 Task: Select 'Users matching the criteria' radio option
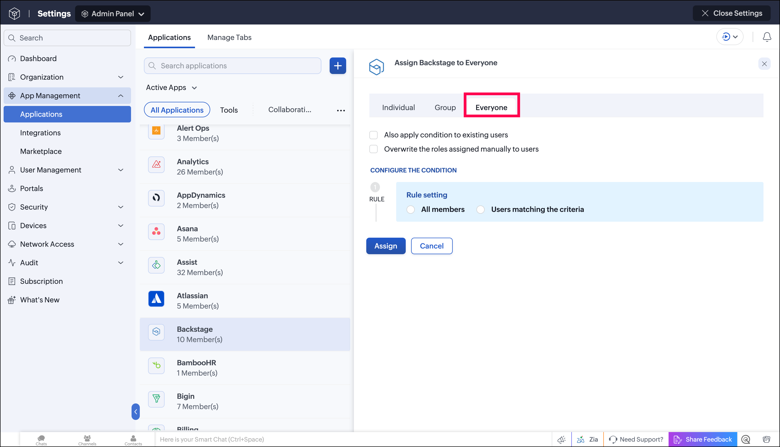pos(481,209)
